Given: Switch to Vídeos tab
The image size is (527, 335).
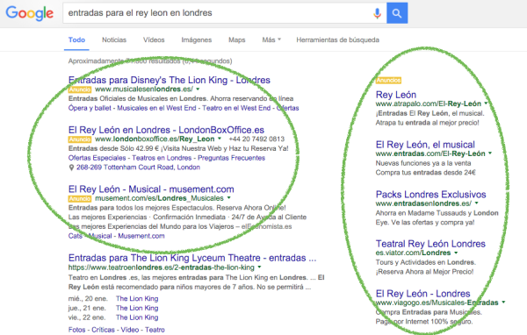Looking at the screenshot, I should click(x=154, y=40).
